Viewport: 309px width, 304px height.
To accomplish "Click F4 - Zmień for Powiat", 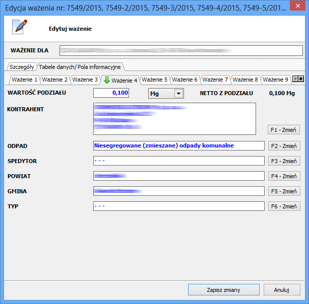I will pos(284,176).
